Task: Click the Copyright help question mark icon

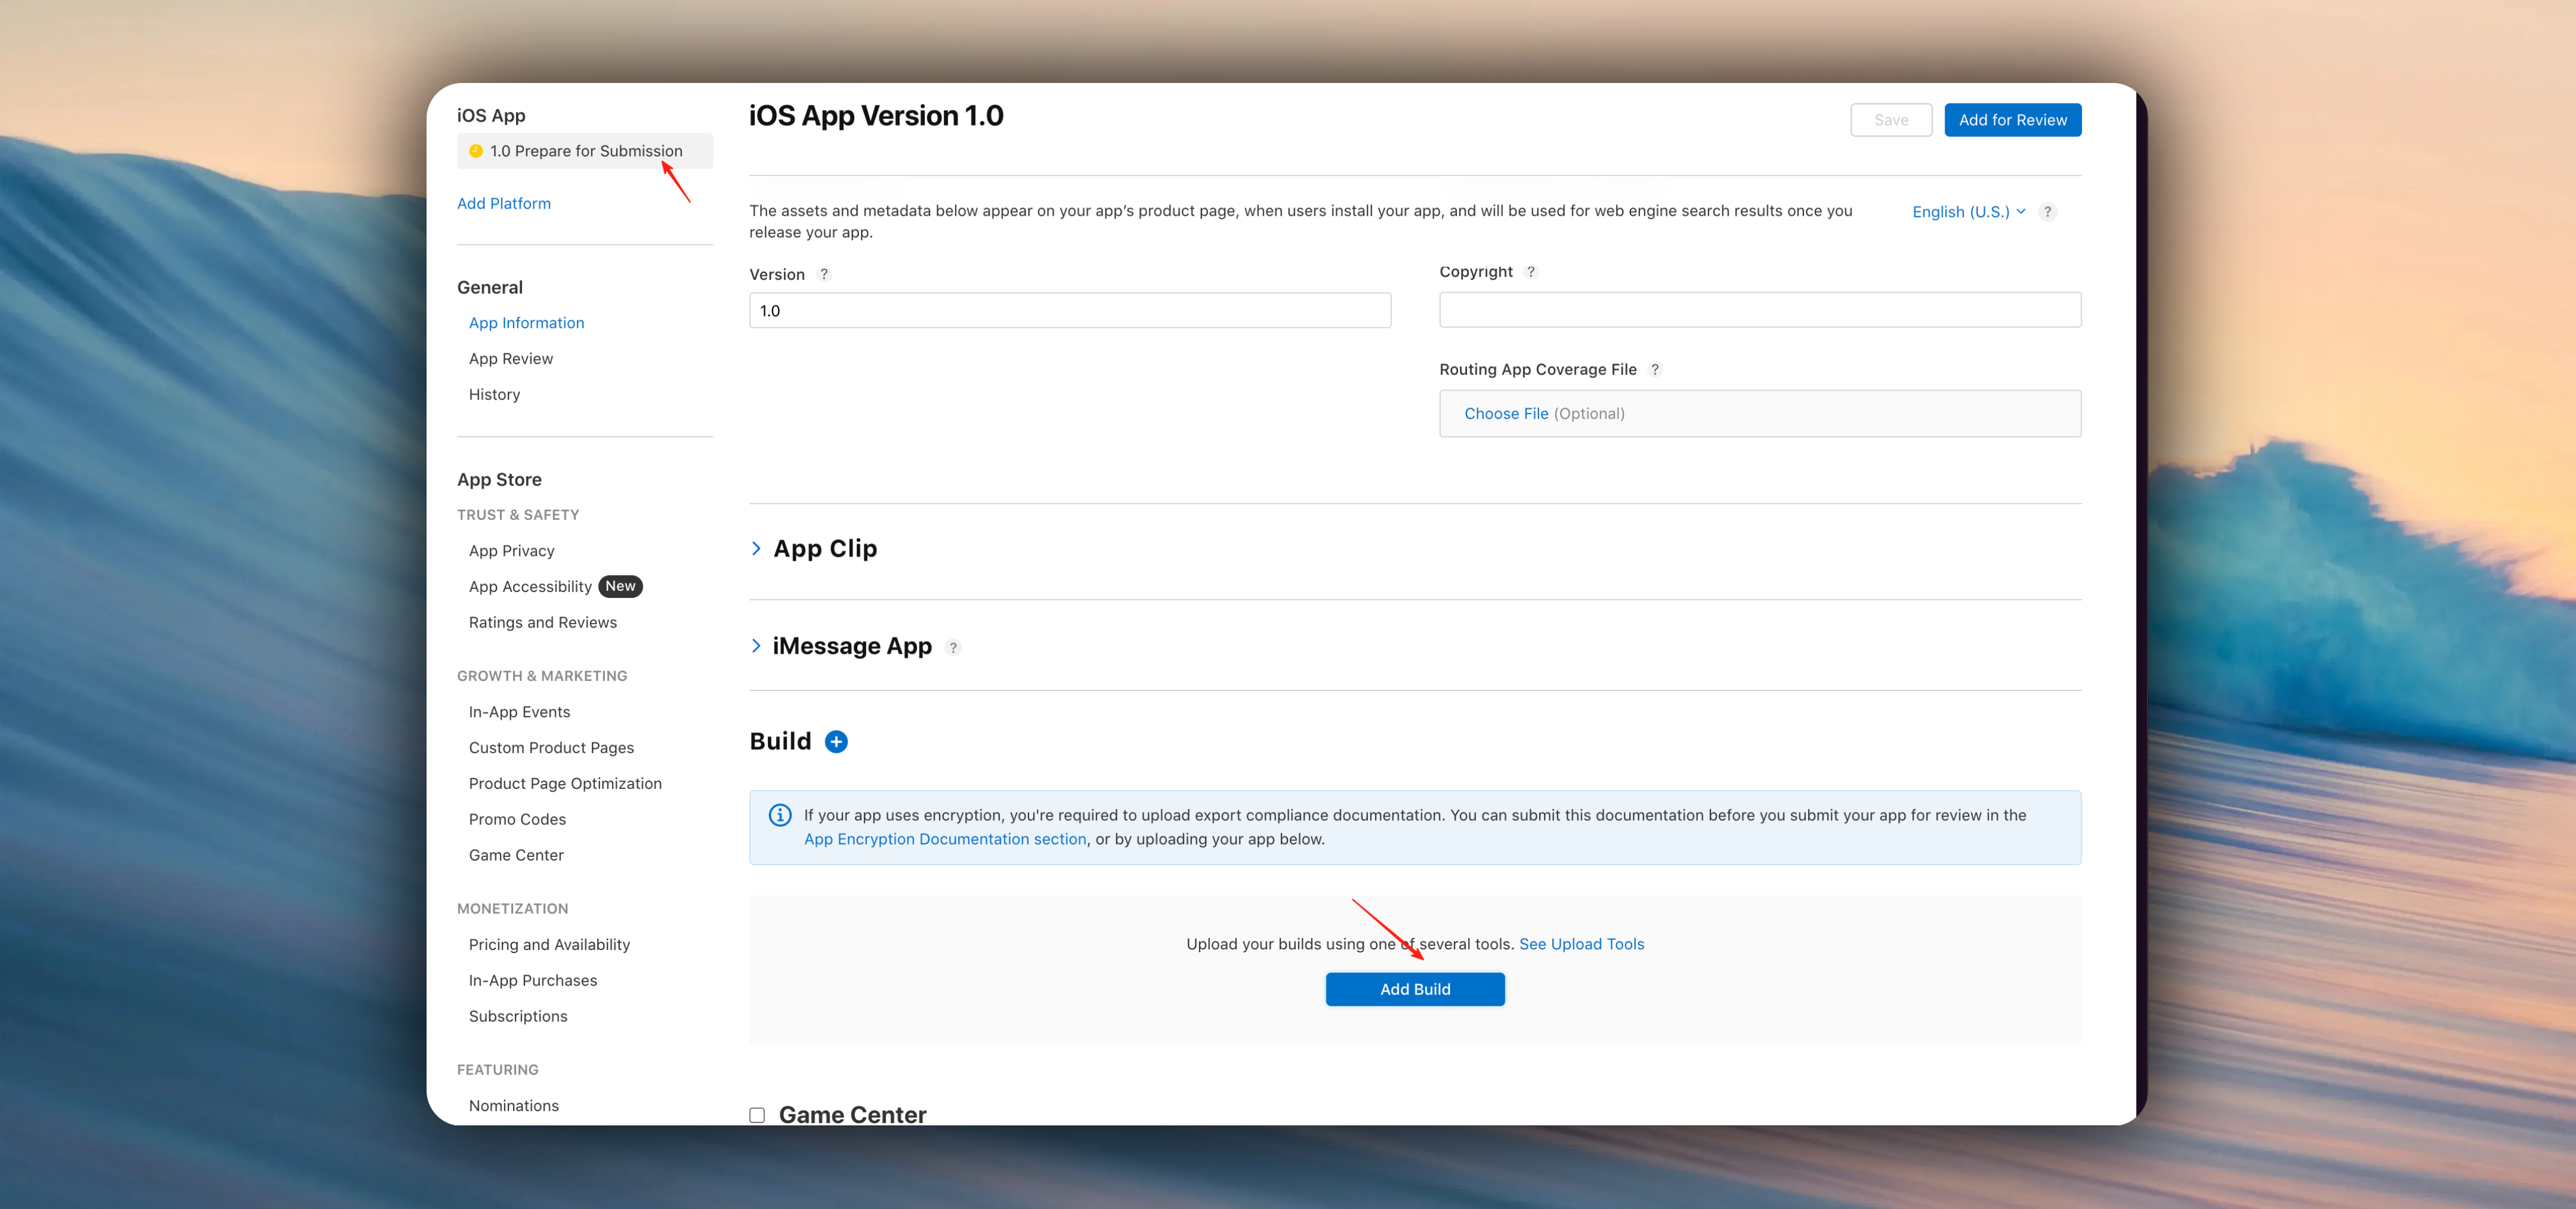Action: pyautogui.click(x=1530, y=272)
